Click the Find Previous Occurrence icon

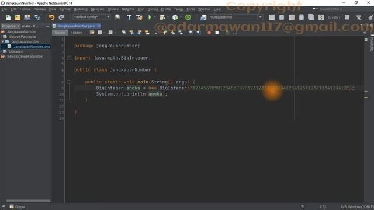[131, 33]
